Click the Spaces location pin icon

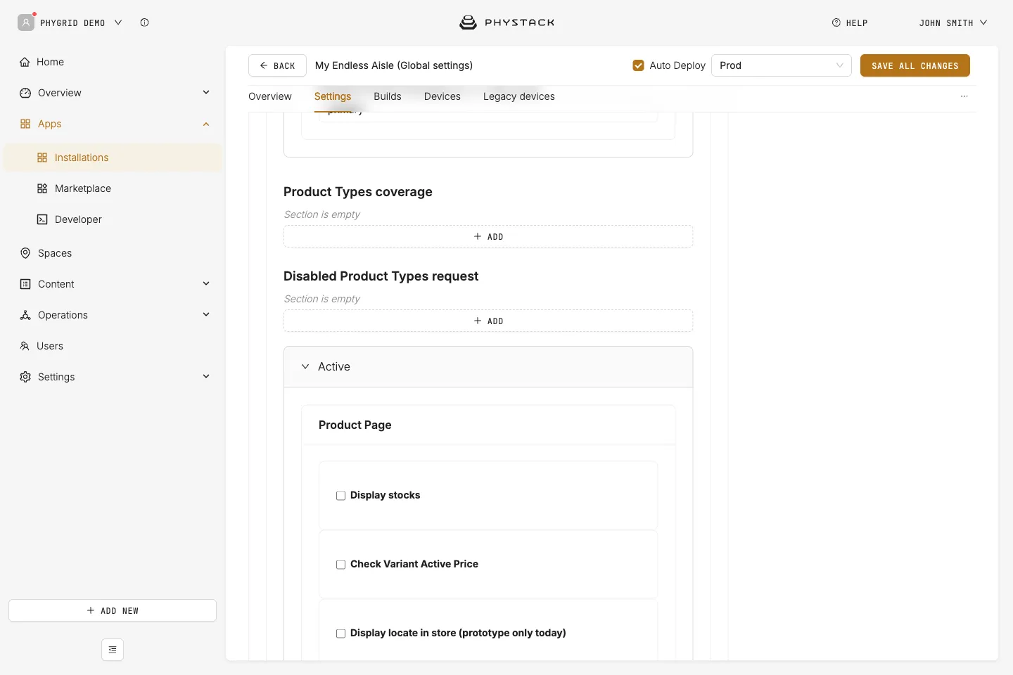coord(25,253)
